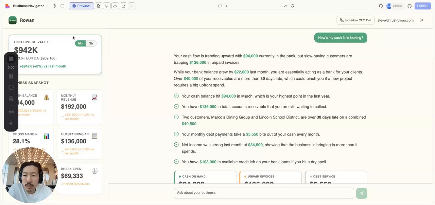Click Schedule CFO Call button
The height and width of the screenshot is (205, 435).
(x=355, y=20)
